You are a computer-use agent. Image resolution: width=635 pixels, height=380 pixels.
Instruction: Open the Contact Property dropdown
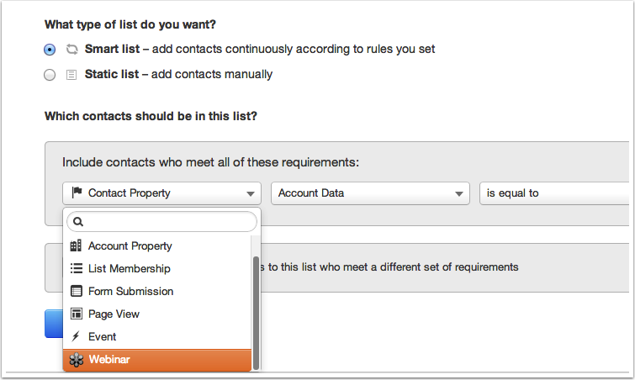pyautogui.click(x=161, y=193)
